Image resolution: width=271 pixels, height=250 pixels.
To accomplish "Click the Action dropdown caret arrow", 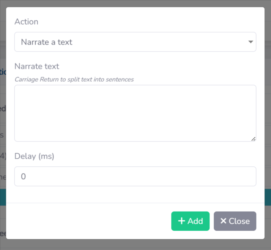I will pyautogui.click(x=251, y=42).
